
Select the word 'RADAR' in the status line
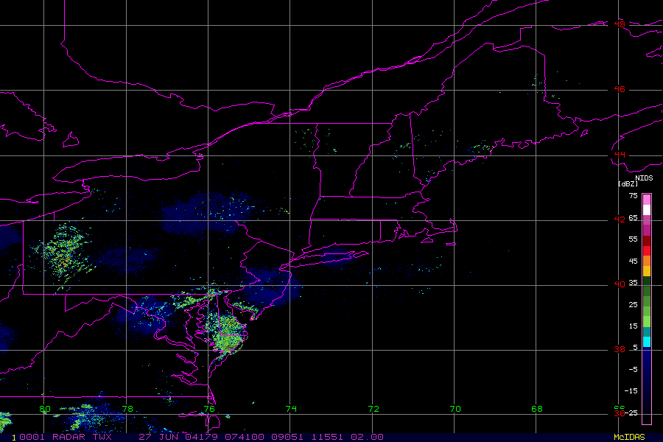point(69,437)
